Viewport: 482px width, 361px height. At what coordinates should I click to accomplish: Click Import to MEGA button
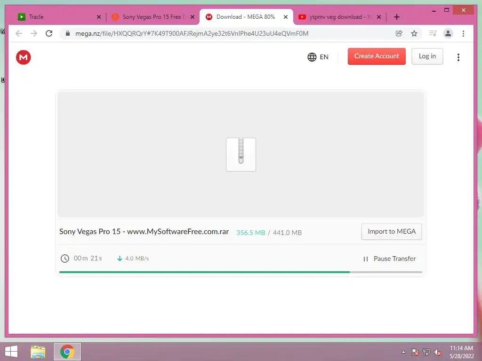pos(391,231)
